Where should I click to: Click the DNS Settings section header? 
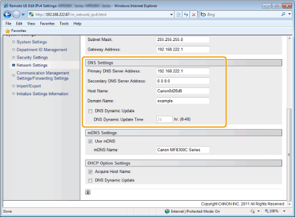pos(183,63)
